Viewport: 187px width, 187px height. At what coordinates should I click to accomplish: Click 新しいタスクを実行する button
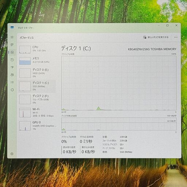(x=156, y=37)
